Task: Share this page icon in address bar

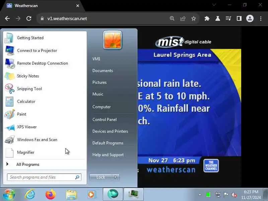Action: point(183,18)
